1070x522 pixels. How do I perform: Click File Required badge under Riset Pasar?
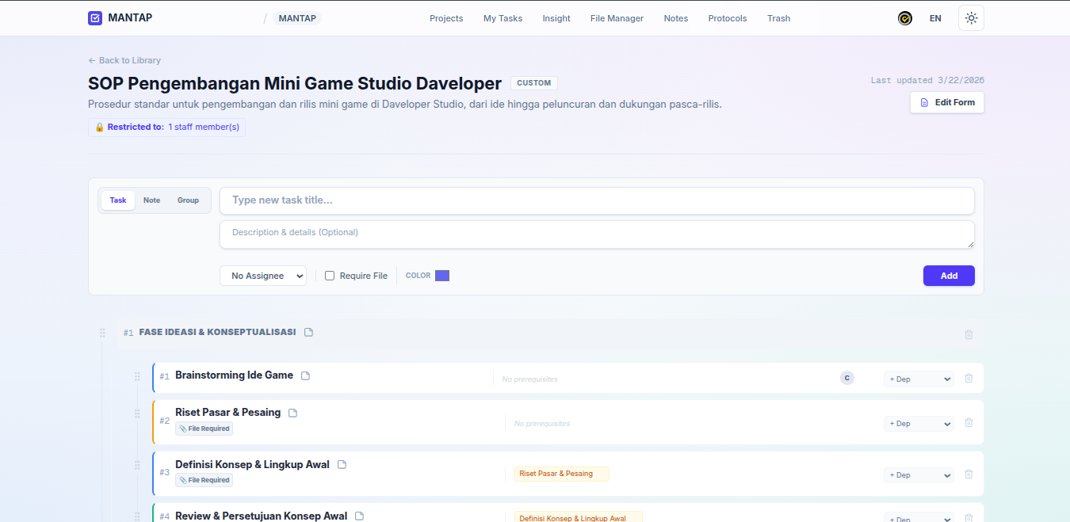[x=204, y=429]
